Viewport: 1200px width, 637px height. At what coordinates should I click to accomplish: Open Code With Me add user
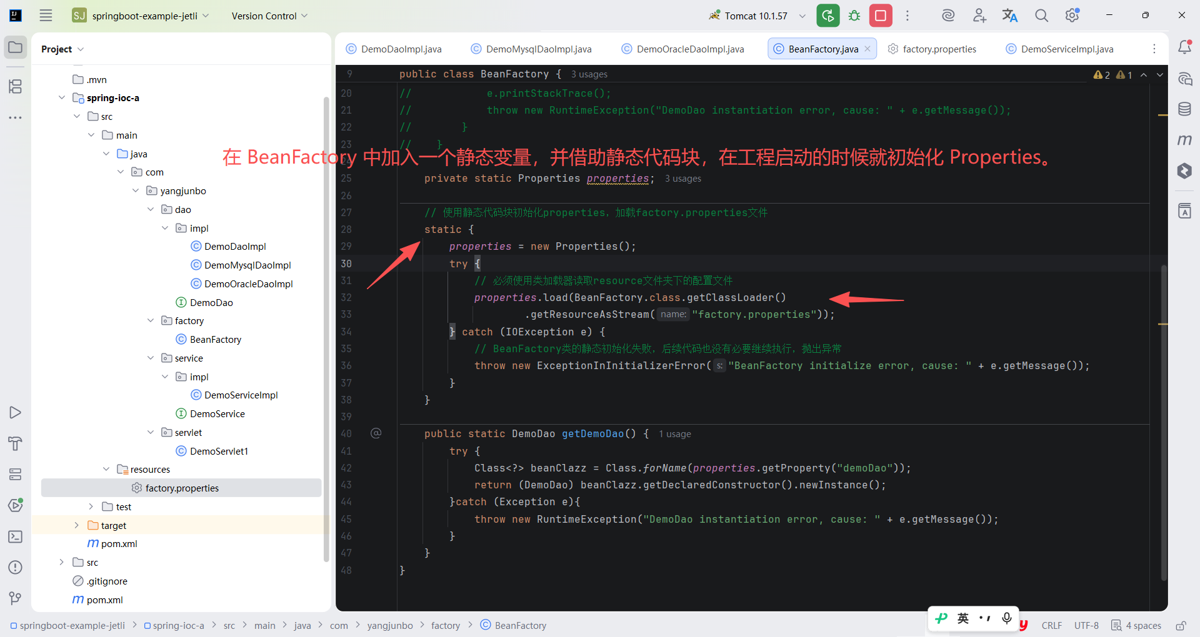[979, 16]
